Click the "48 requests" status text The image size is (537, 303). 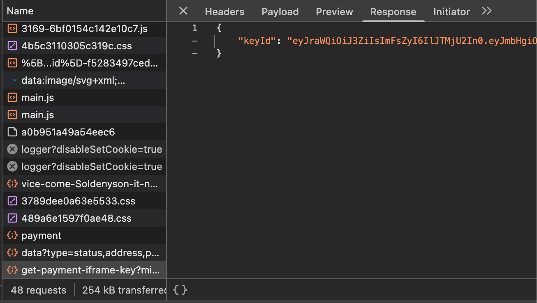(x=39, y=290)
